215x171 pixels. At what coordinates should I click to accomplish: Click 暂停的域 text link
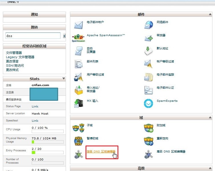pyautogui.click(x=93, y=138)
